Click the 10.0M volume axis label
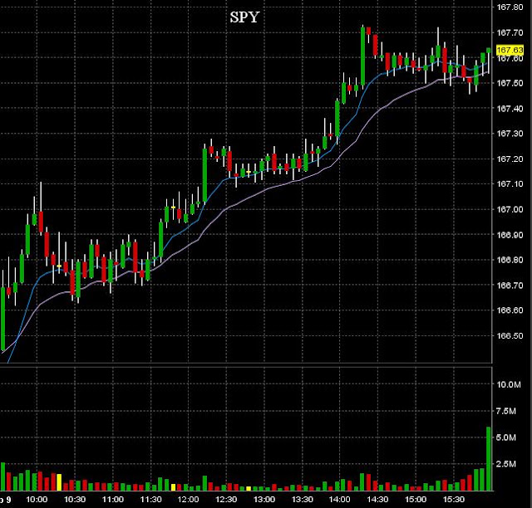Viewport: 532px width, 508px height. click(508, 384)
